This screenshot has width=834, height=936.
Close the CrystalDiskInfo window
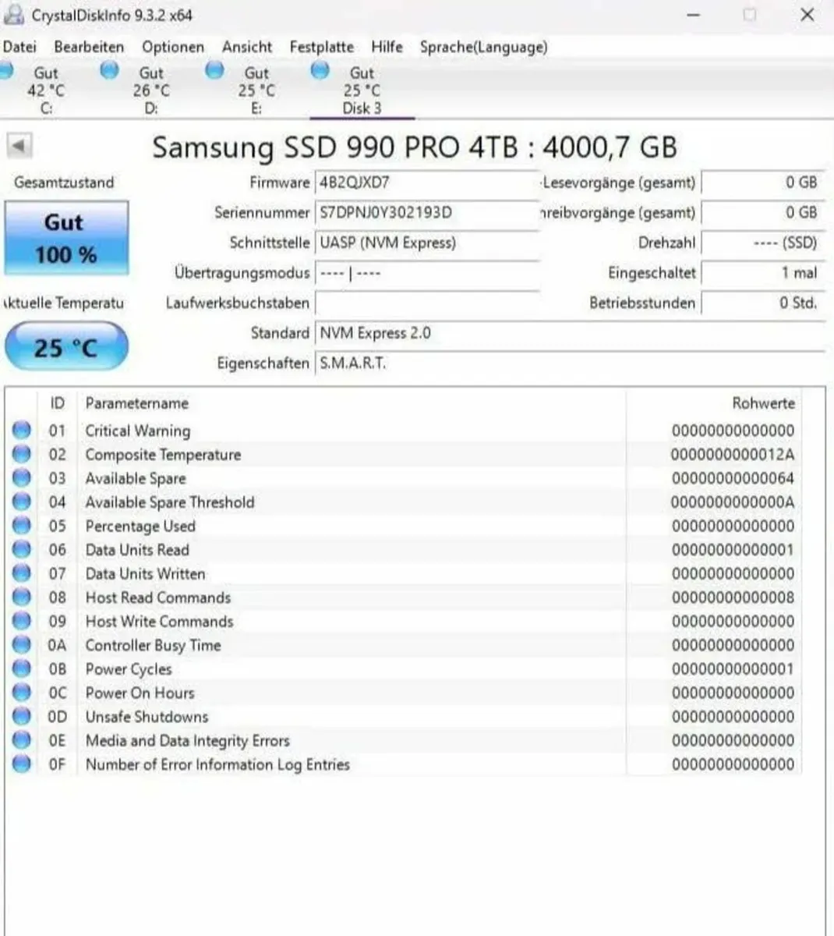(x=807, y=15)
